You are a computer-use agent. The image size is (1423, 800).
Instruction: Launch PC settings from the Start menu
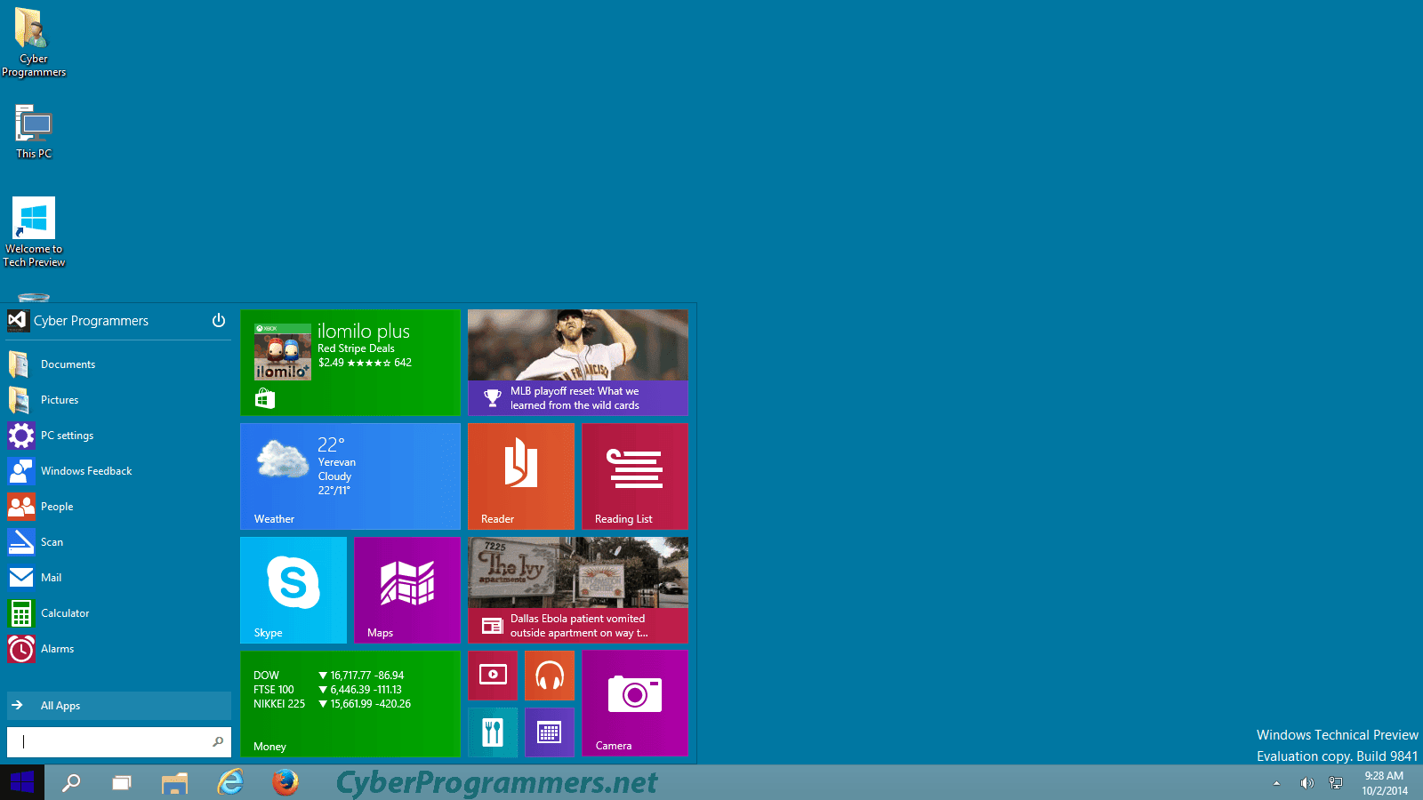click(x=118, y=436)
